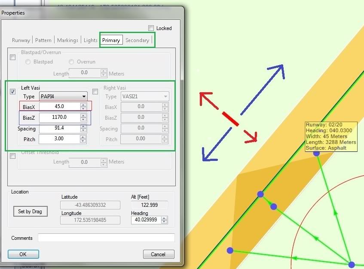Click the Set by Drag button
The width and height of the screenshot is (364, 269).
pyautogui.click(x=30, y=212)
